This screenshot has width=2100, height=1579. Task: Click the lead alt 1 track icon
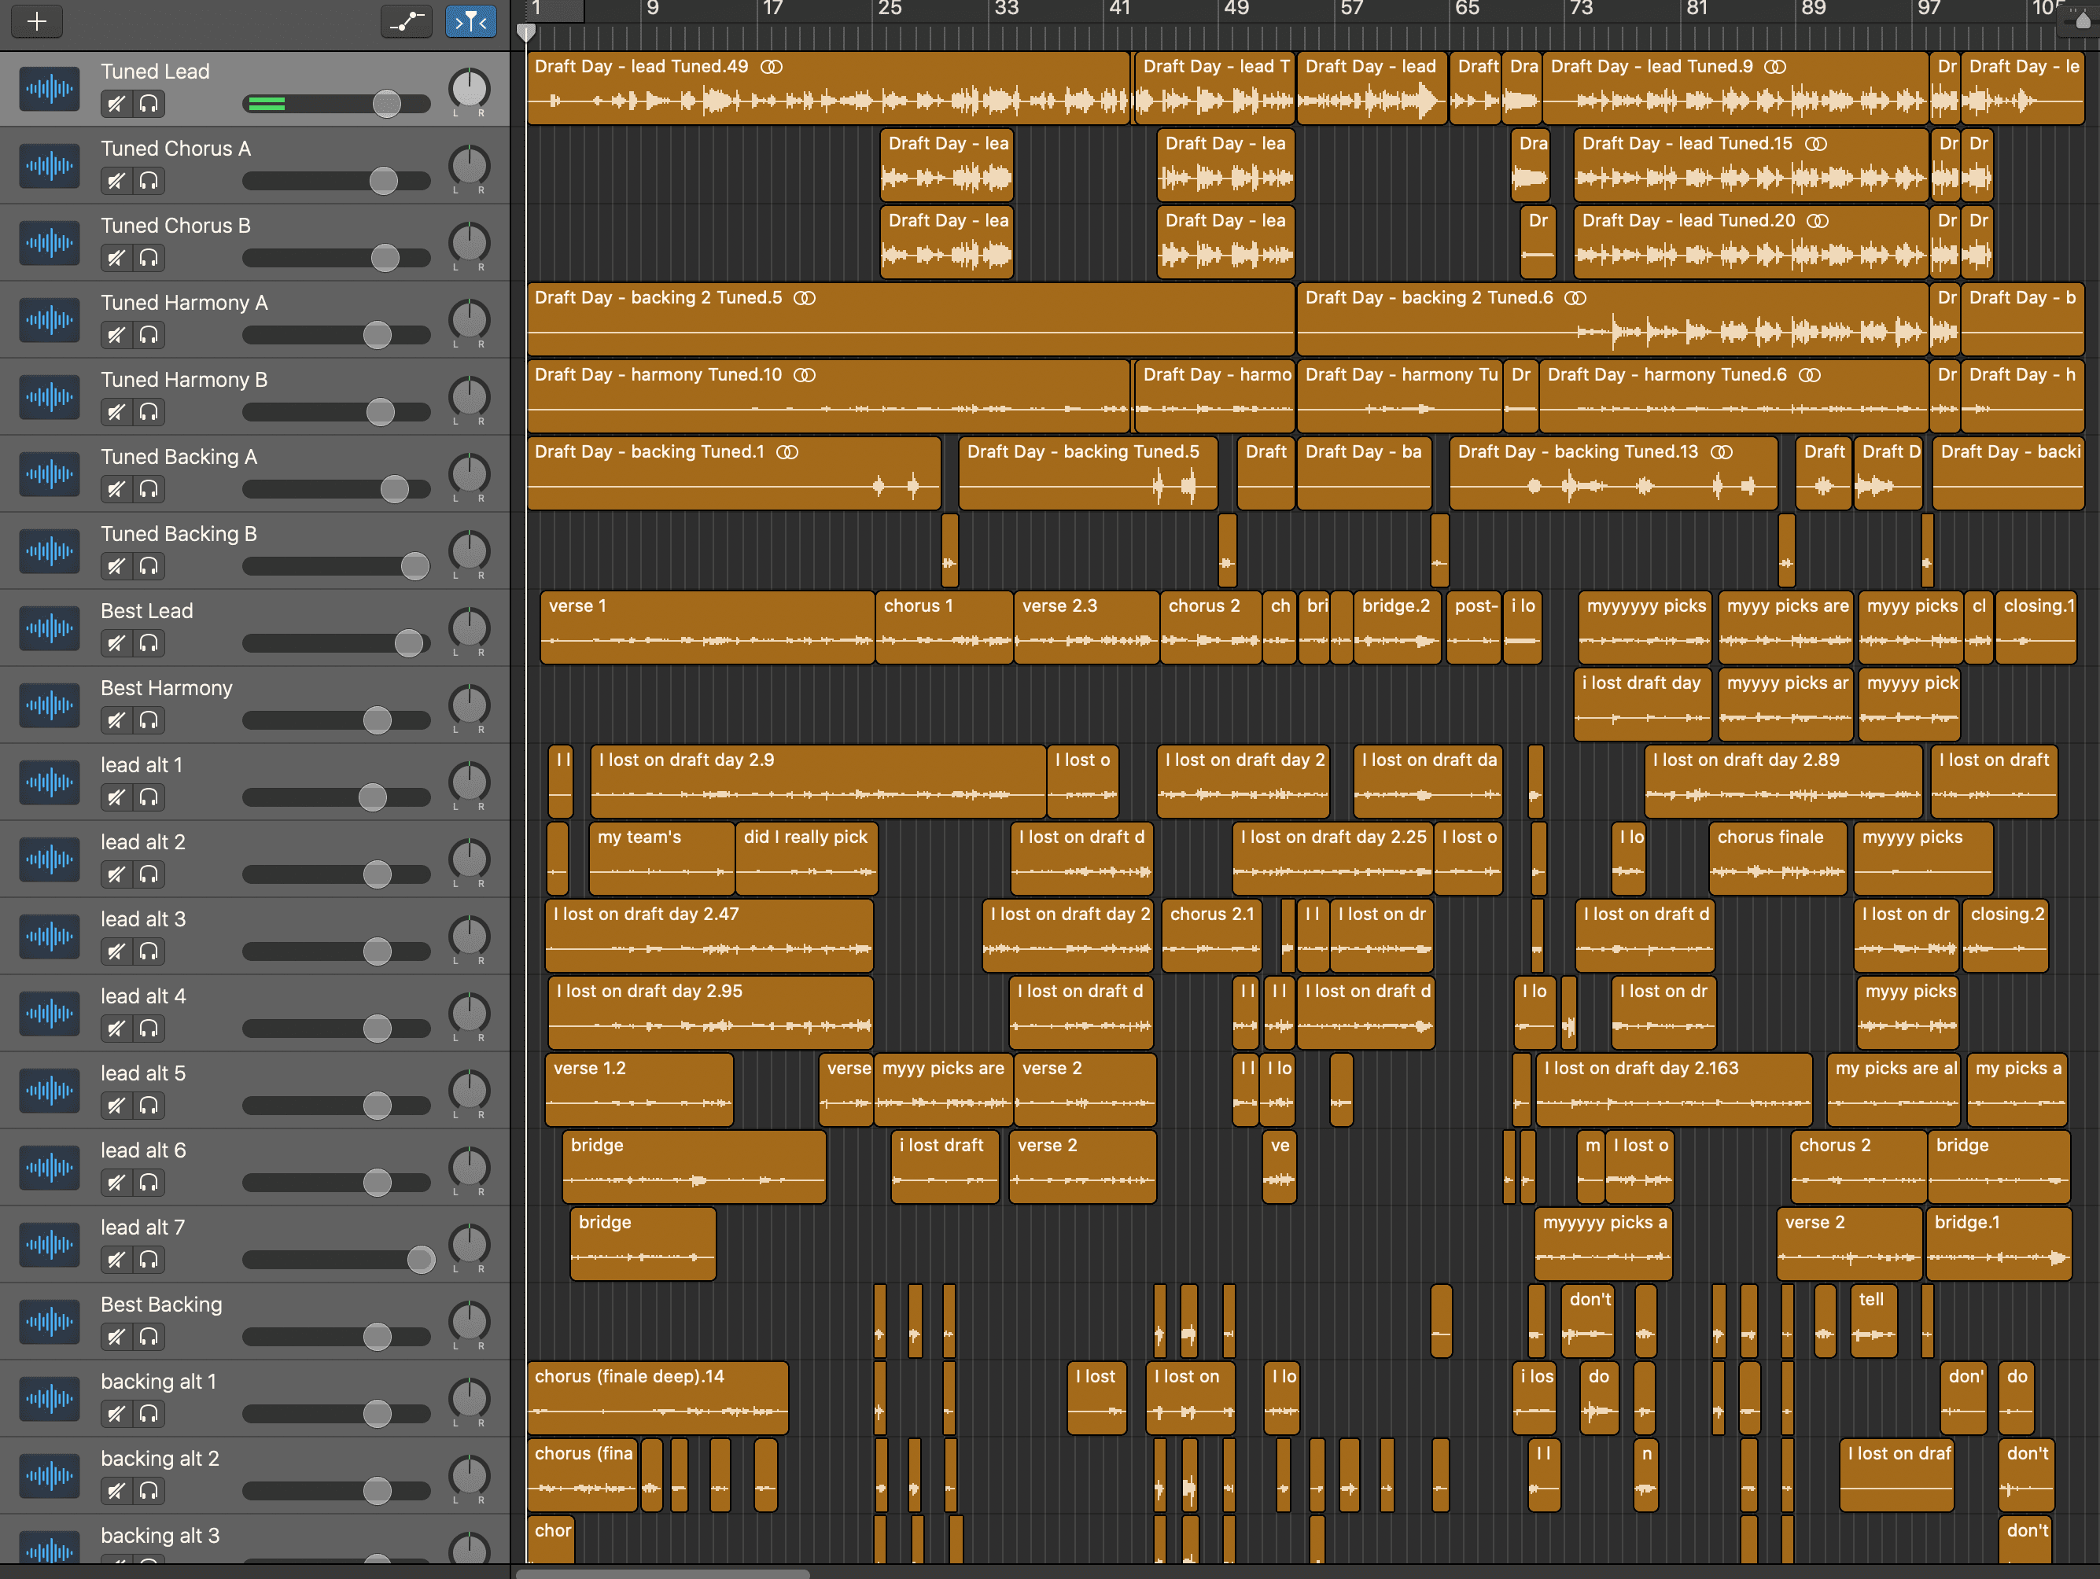click(x=50, y=782)
